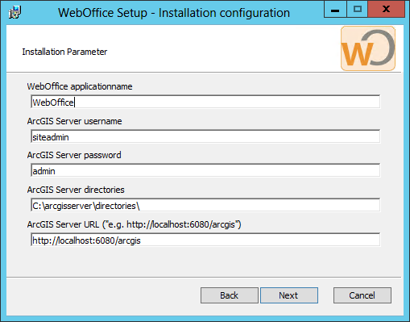The image size is (410, 322).
Task: Click the installer icon in title bar
Action: pyautogui.click(x=14, y=12)
